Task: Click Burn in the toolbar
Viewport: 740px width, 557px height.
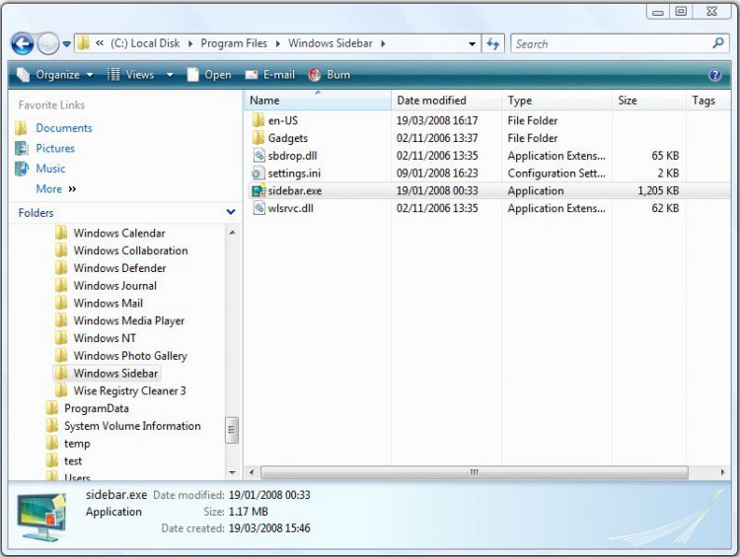Action: point(329,75)
